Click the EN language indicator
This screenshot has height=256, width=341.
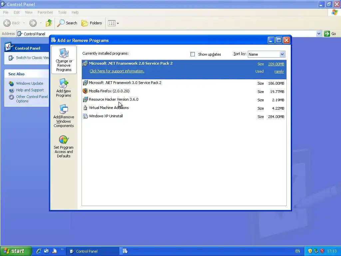click(297, 251)
